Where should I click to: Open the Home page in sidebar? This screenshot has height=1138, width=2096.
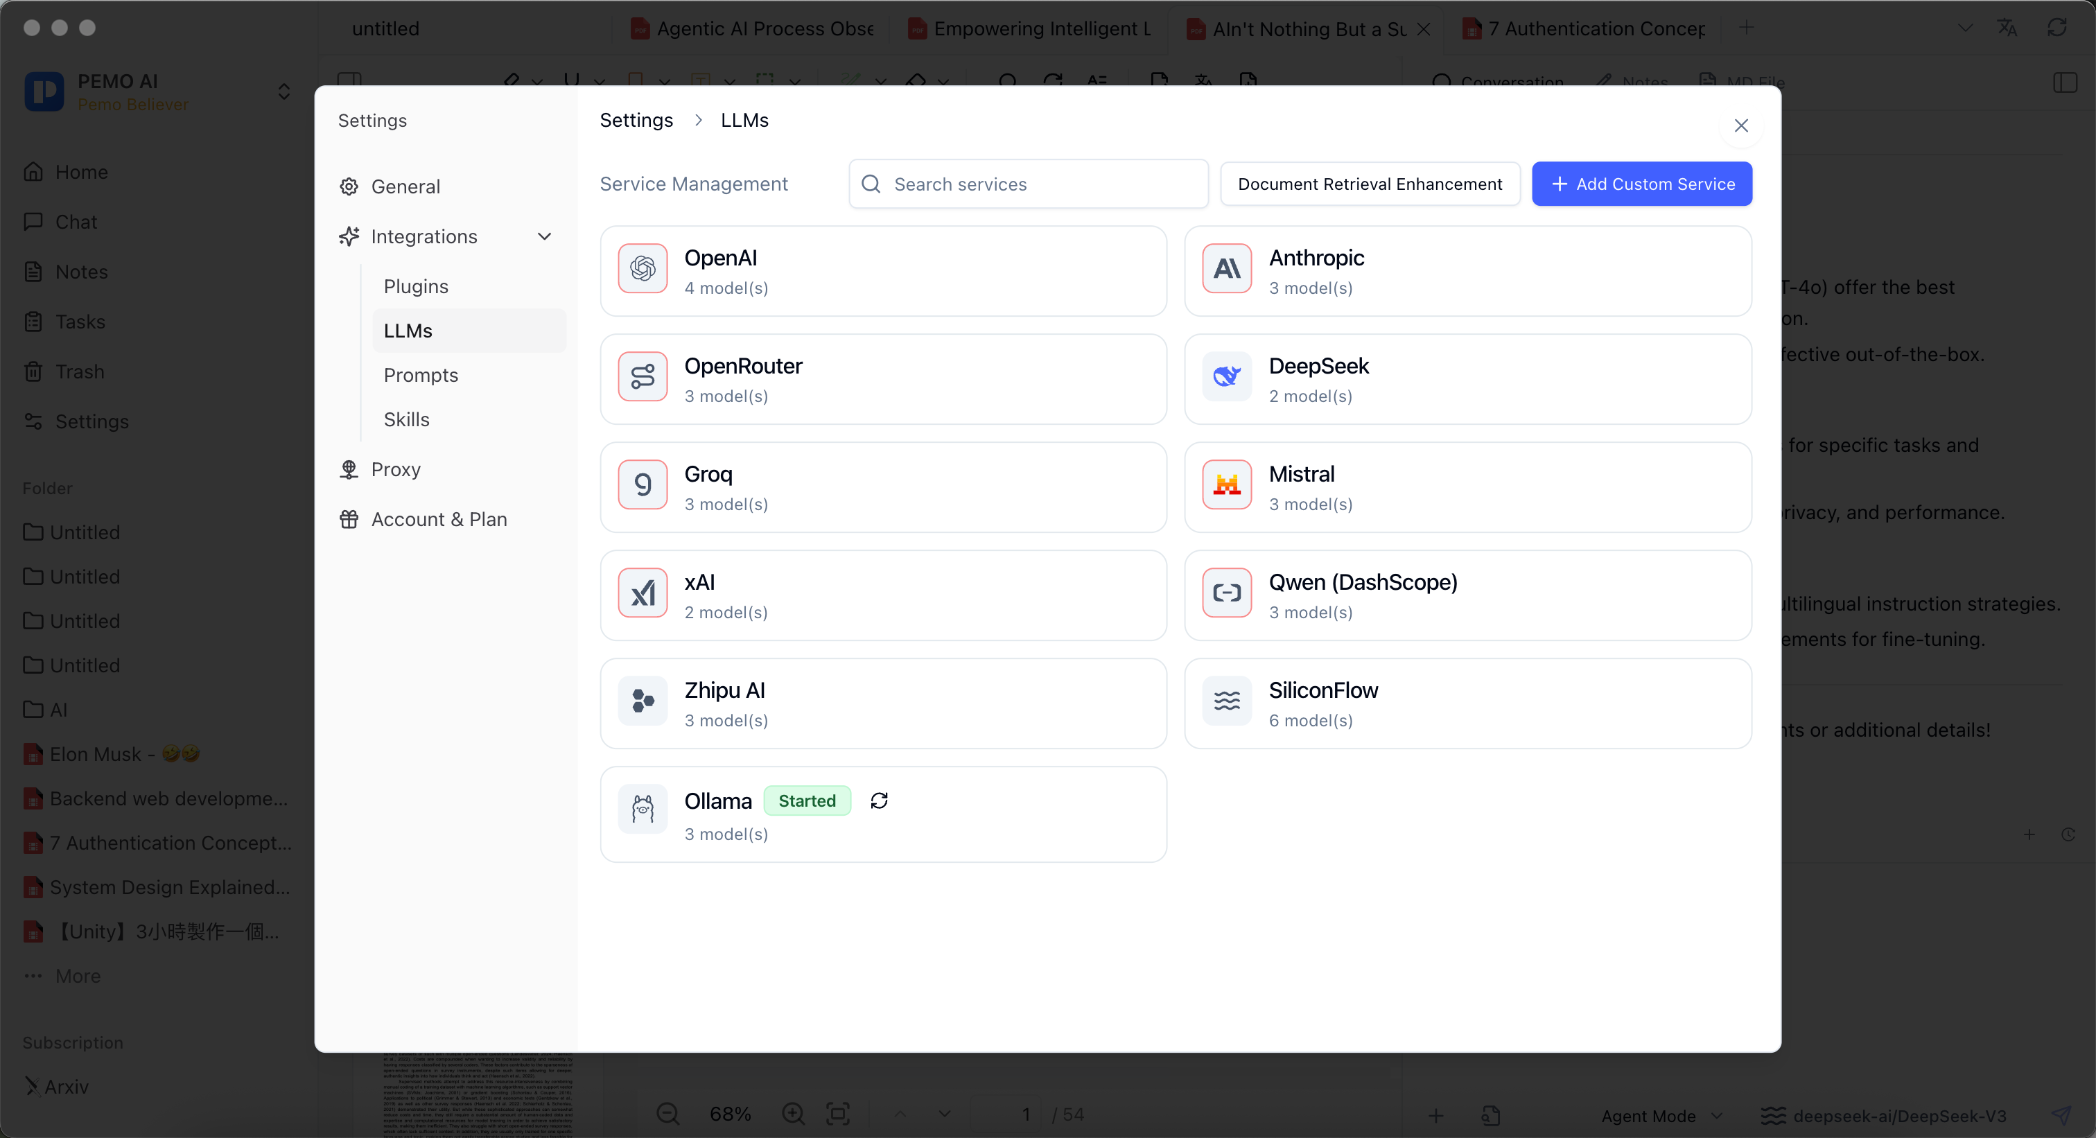[x=81, y=173]
